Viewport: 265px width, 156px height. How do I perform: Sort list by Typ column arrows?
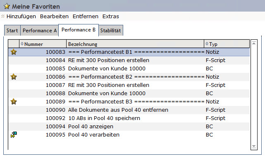pos(207,44)
